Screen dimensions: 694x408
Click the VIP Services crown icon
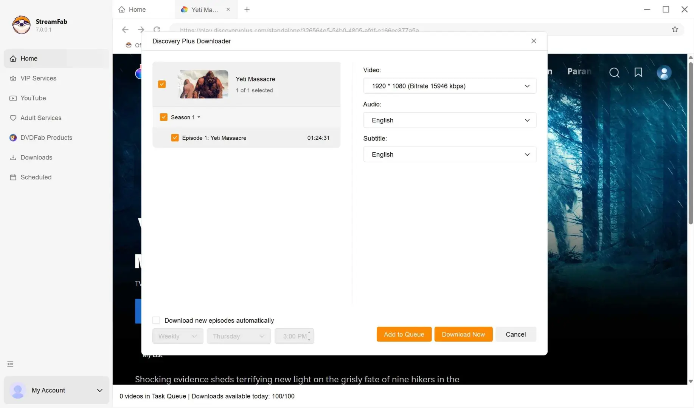coord(13,78)
